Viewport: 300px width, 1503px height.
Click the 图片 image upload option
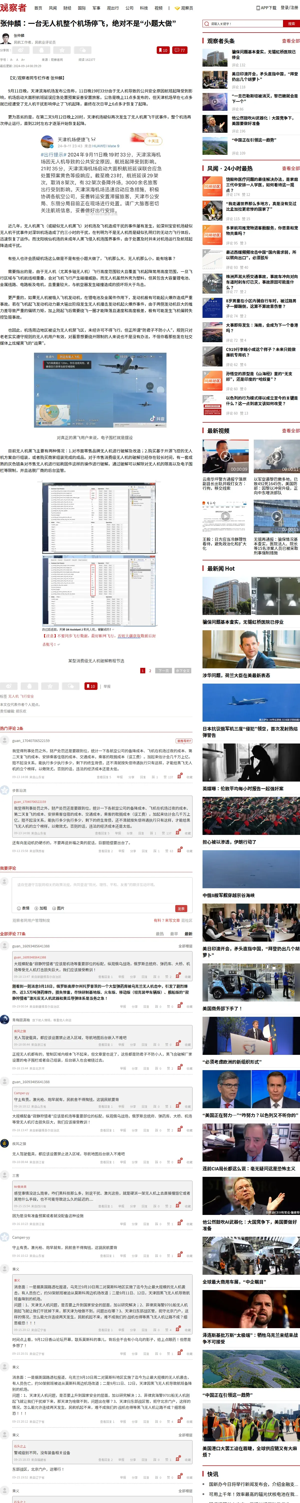pyautogui.click(x=58, y=909)
